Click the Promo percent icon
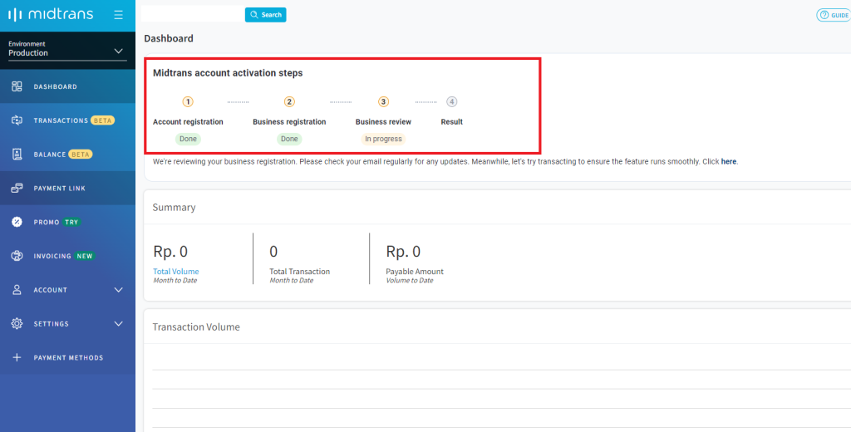 [x=17, y=222]
